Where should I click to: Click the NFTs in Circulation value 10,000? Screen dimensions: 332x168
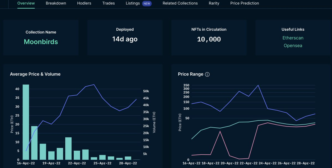(209, 39)
